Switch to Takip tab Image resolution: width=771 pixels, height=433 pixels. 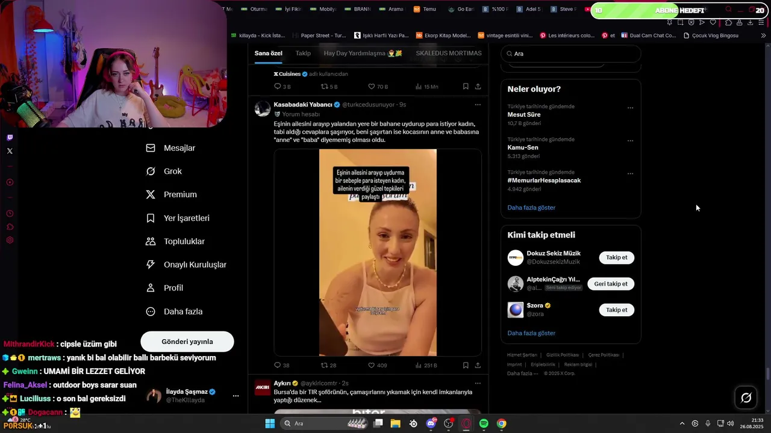click(x=303, y=54)
